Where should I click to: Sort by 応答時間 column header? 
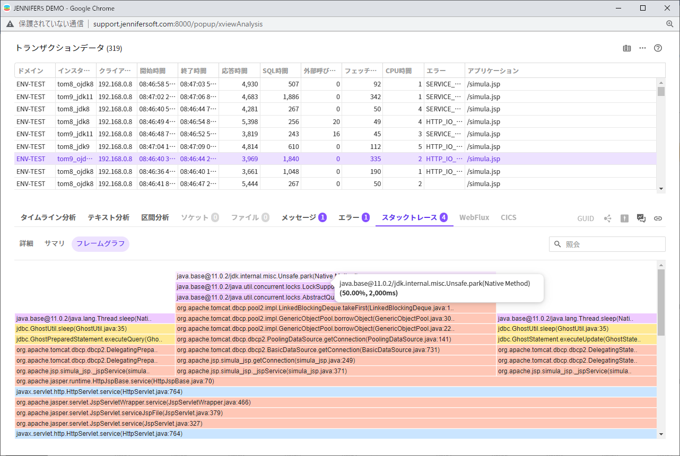pos(234,71)
